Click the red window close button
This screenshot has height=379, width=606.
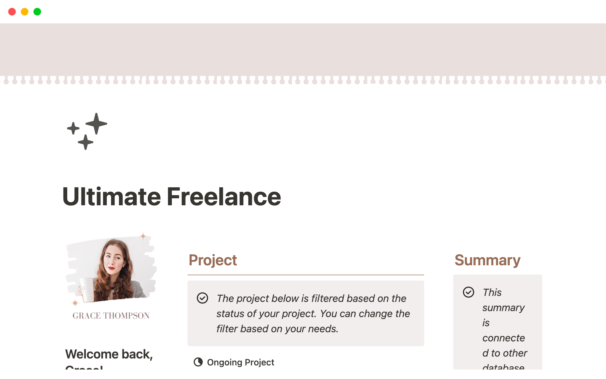pyautogui.click(x=12, y=12)
